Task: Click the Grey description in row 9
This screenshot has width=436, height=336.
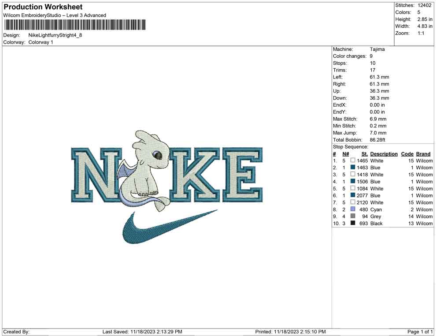Action: click(376, 217)
